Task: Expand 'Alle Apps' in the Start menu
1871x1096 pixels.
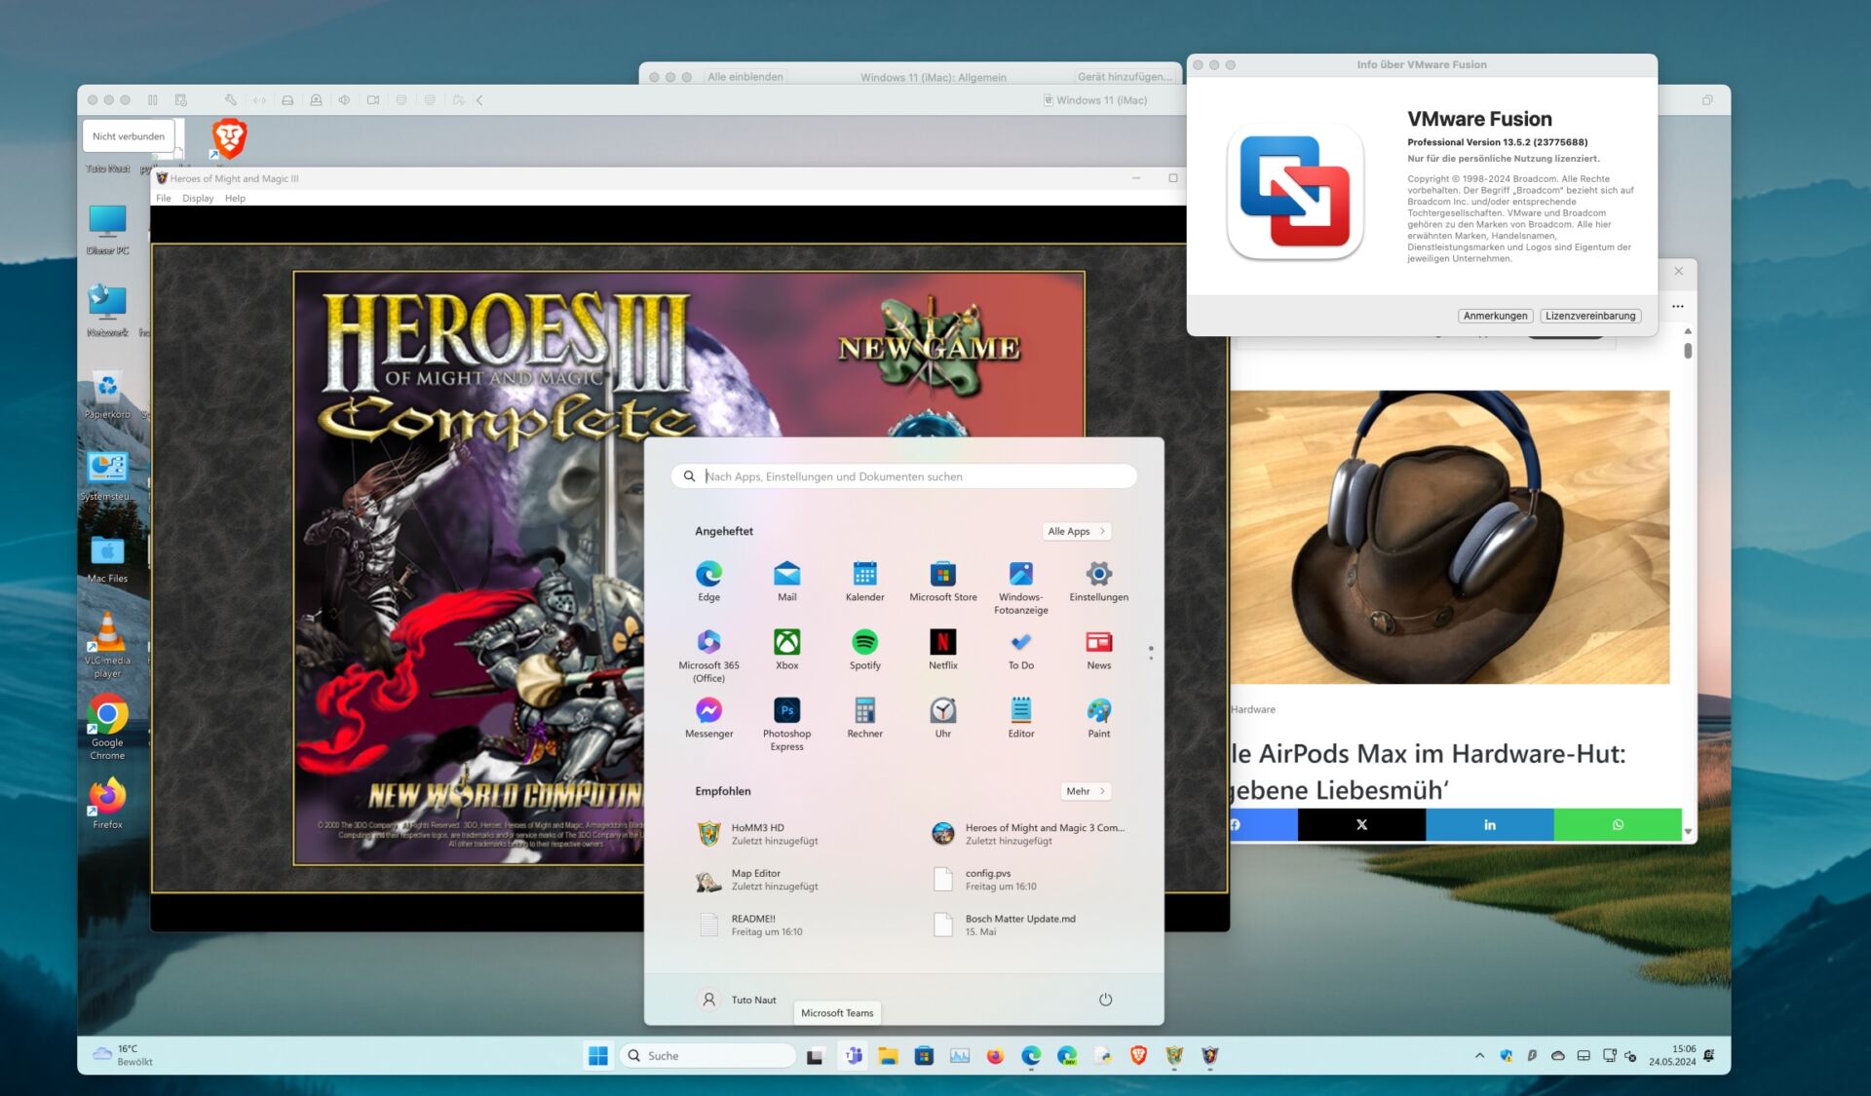Action: (1075, 531)
